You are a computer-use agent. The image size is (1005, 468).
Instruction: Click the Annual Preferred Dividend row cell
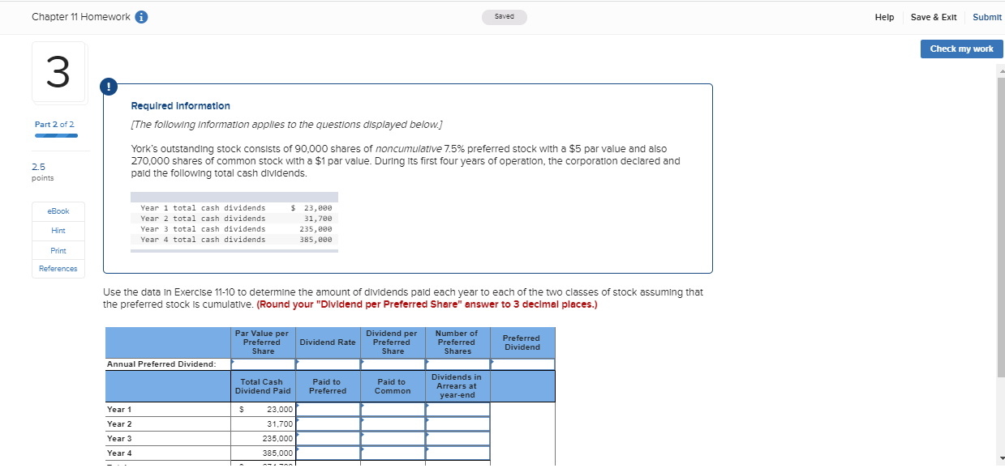coord(161,364)
